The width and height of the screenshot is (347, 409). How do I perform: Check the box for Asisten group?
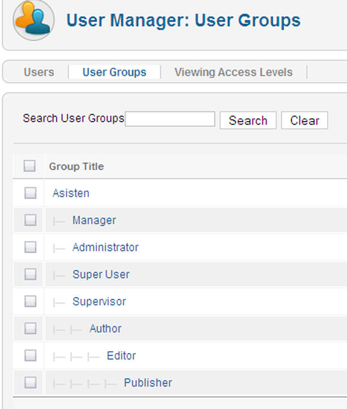tap(31, 193)
